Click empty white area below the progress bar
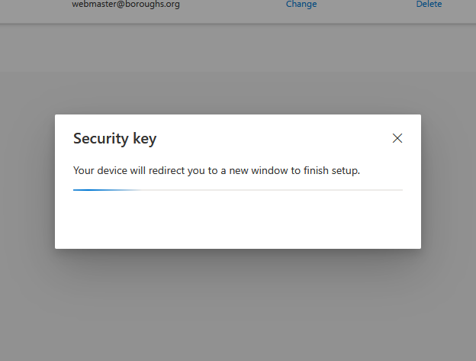This screenshot has height=361, width=476. tap(237, 221)
